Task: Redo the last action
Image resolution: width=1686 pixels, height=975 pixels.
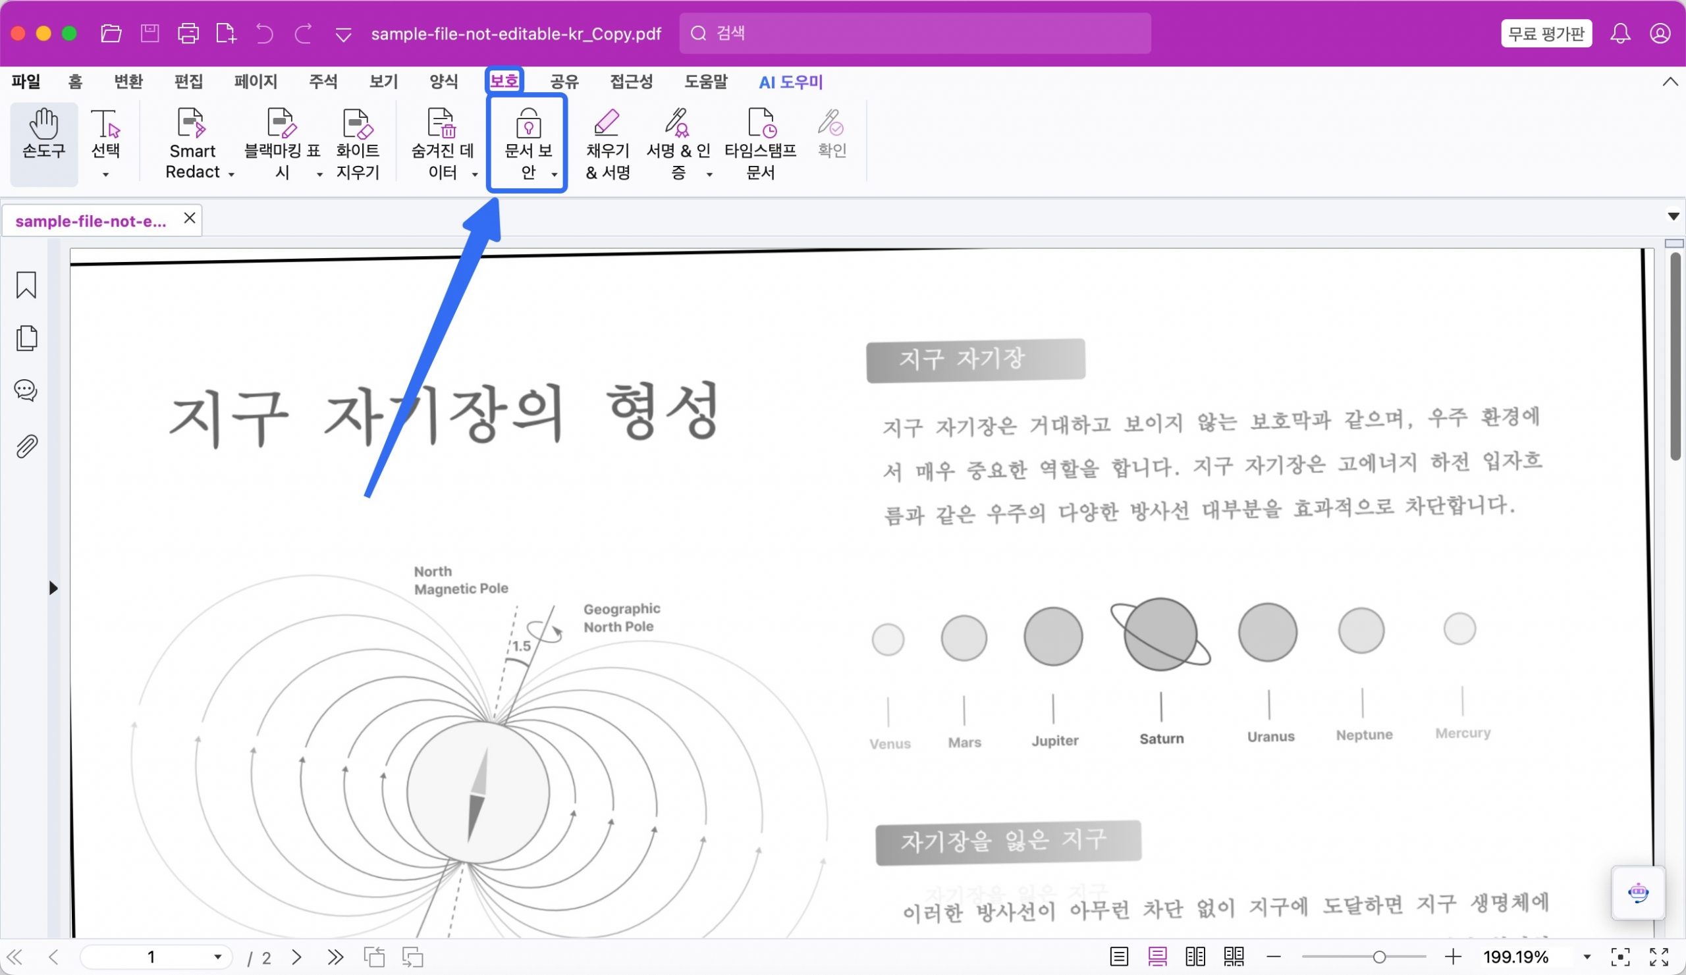Action: (303, 34)
